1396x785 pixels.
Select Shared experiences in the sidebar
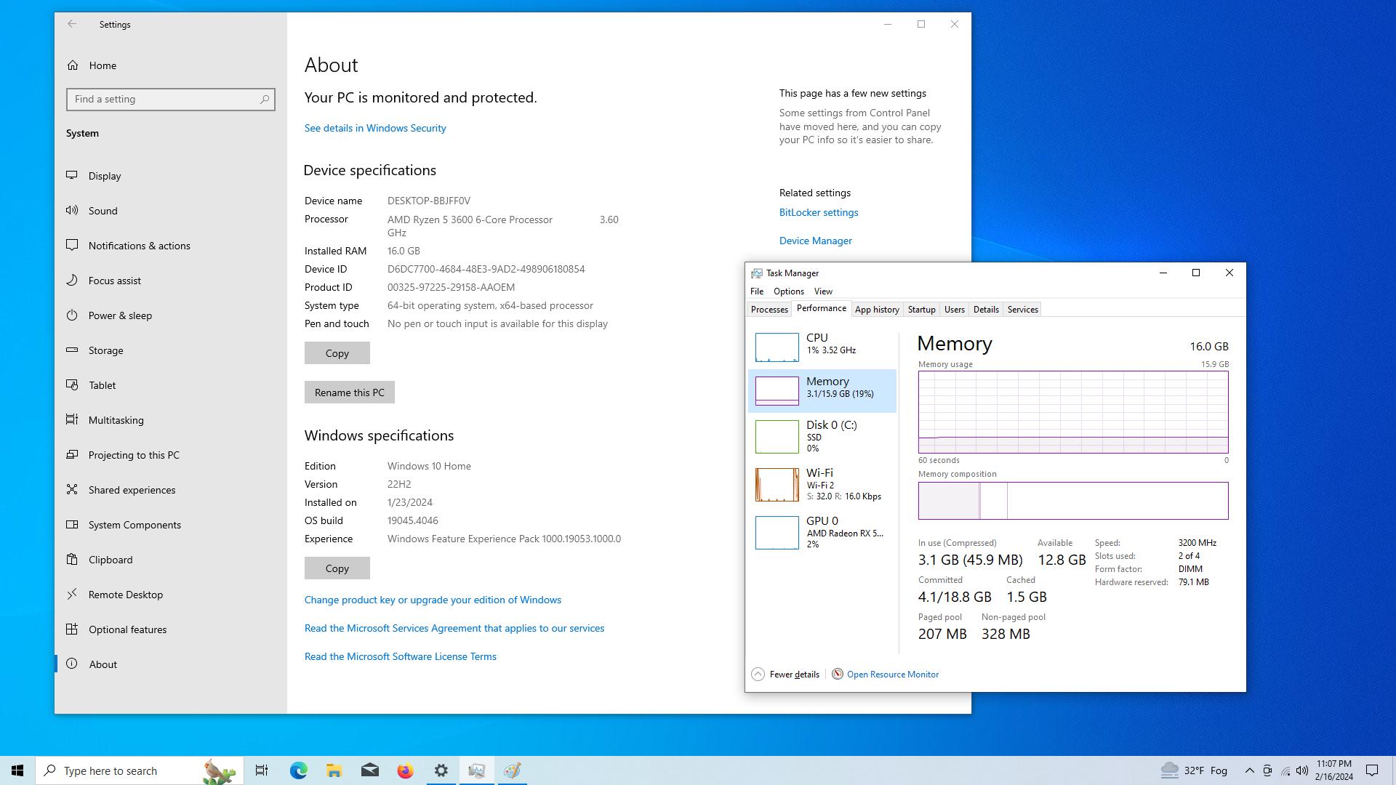171,490
